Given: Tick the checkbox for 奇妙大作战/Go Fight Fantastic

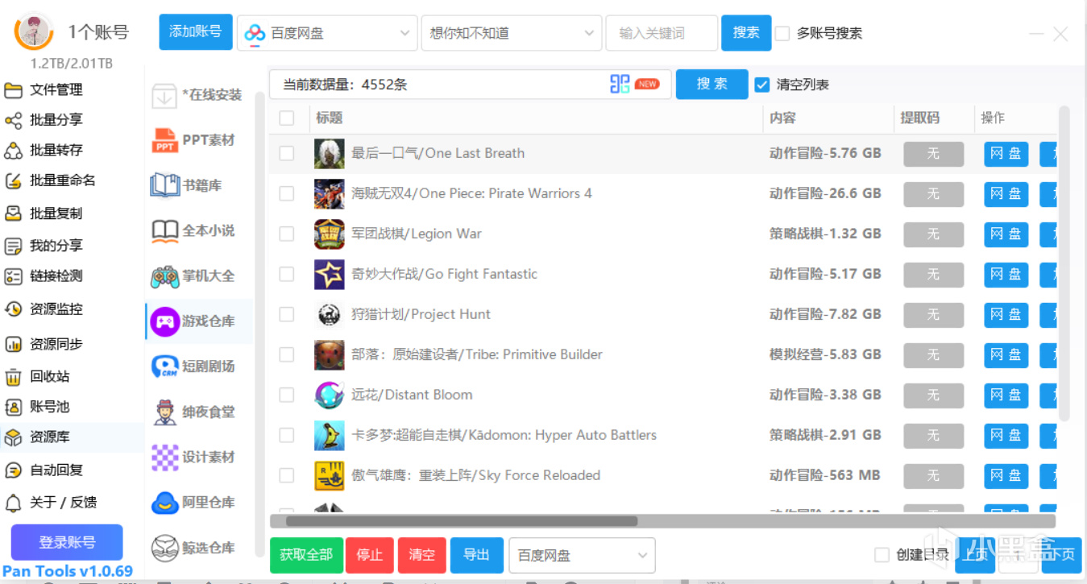Looking at the screenshot, I should [x=287, y=274].
